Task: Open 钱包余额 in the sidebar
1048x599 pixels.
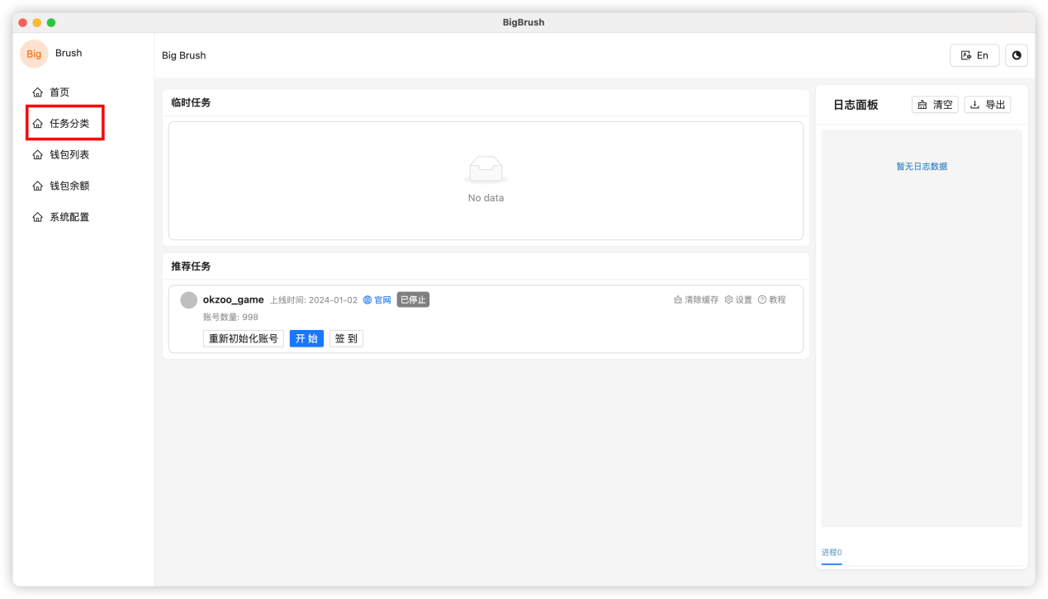Action: [x=69, y=186]
